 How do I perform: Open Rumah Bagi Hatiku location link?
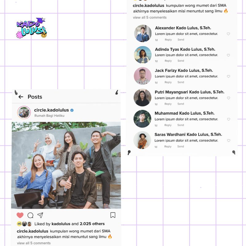tap(50, 116)
